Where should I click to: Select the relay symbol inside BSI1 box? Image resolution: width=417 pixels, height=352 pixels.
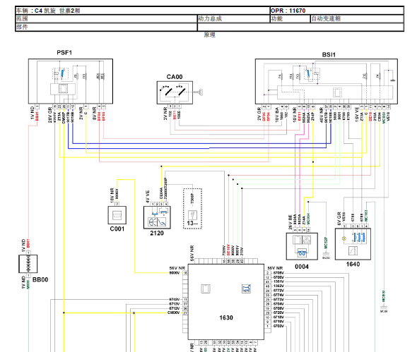[312, 73]
